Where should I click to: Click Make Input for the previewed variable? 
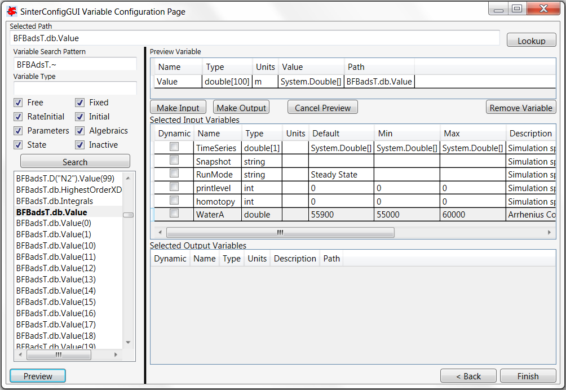coord(178,107)
